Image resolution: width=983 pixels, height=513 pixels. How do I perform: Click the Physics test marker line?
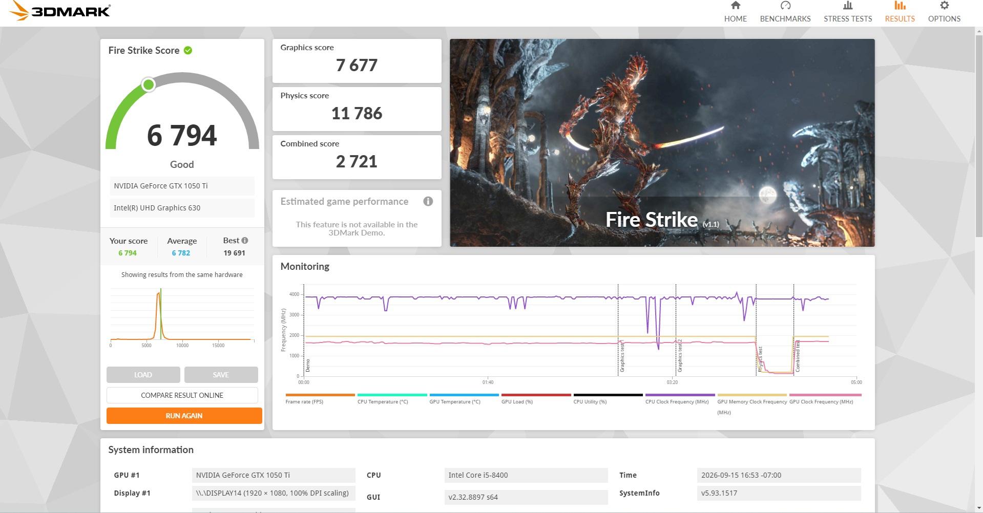[756, 330]
